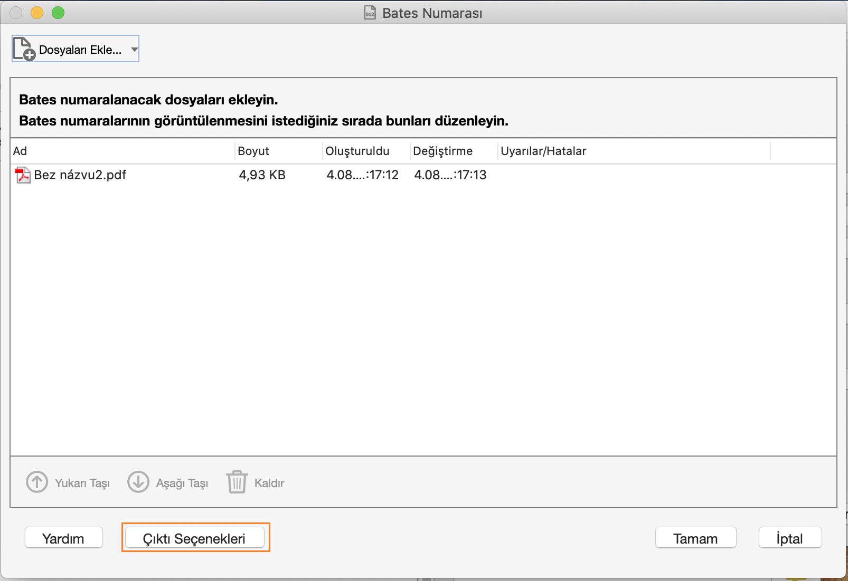848x581 pixels.
Task: Click the Uyarılar/Hatalar column header
Action: click(x=633, y=151)
